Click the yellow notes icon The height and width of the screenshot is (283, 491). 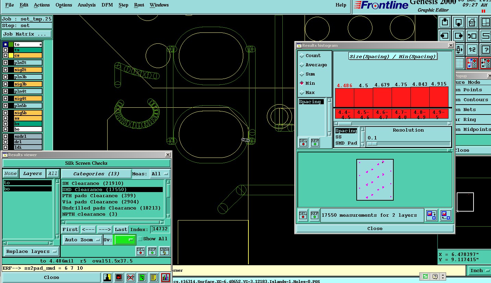[154, 277]
